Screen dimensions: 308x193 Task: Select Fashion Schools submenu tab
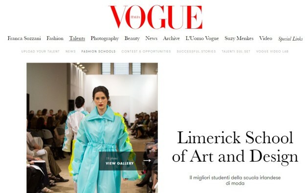98,51
